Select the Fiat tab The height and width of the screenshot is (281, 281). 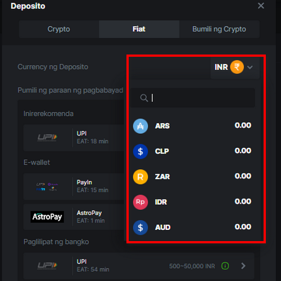point(139,29)
